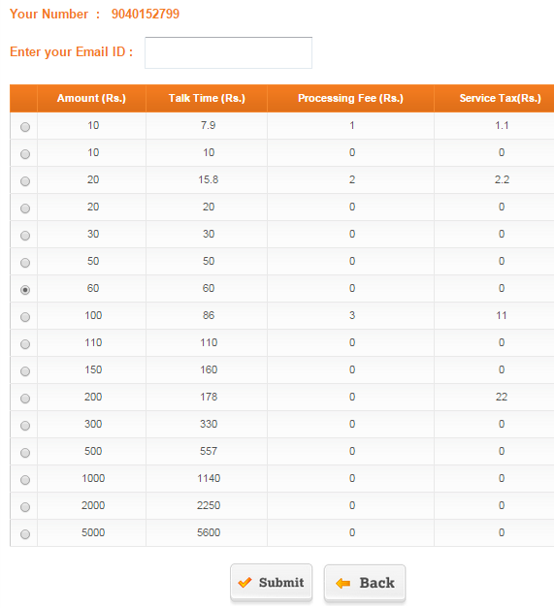Click the Email ID input field
This screenshot has width=554, height=608.
point(228,52)
